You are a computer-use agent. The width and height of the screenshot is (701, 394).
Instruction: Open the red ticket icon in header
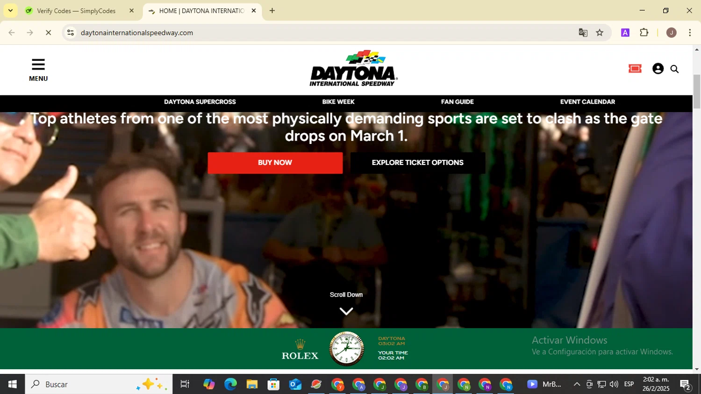[x=635, y=69]
